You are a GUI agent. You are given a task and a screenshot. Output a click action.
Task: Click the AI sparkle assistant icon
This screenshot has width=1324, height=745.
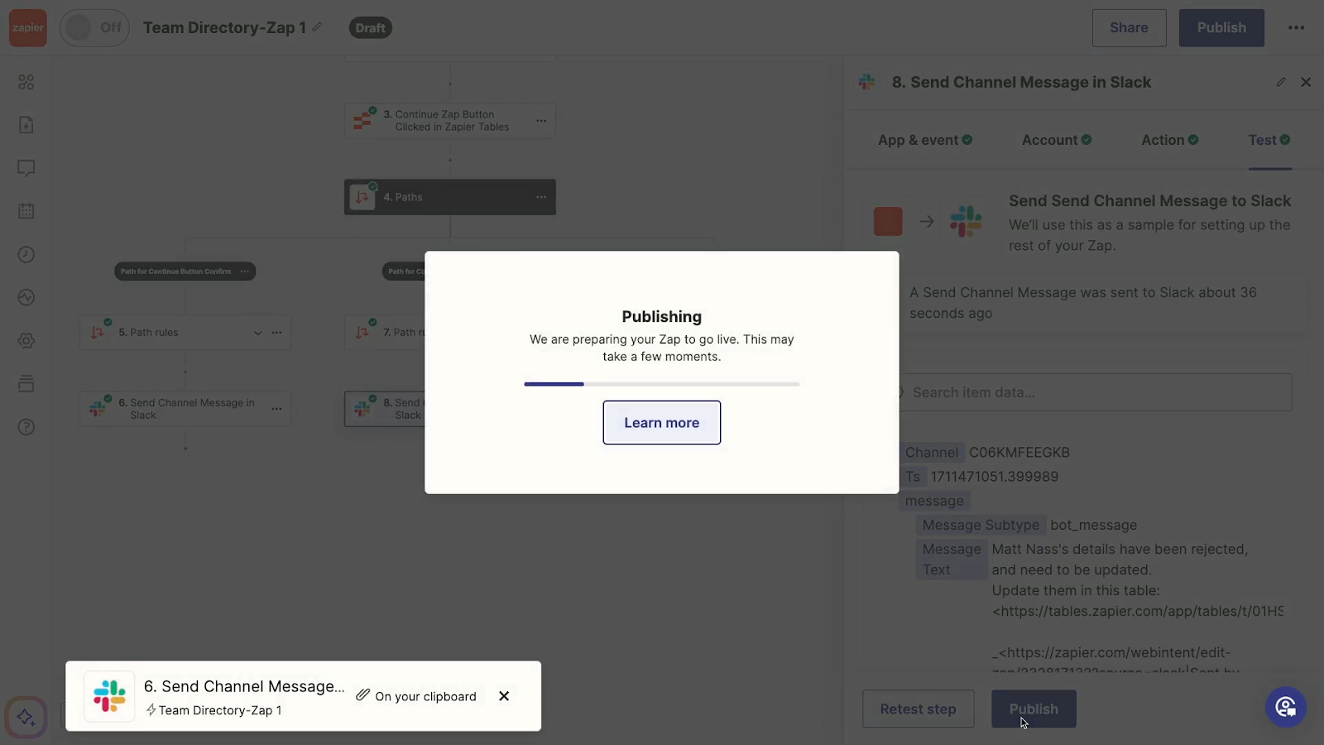(x=26, y=717)
